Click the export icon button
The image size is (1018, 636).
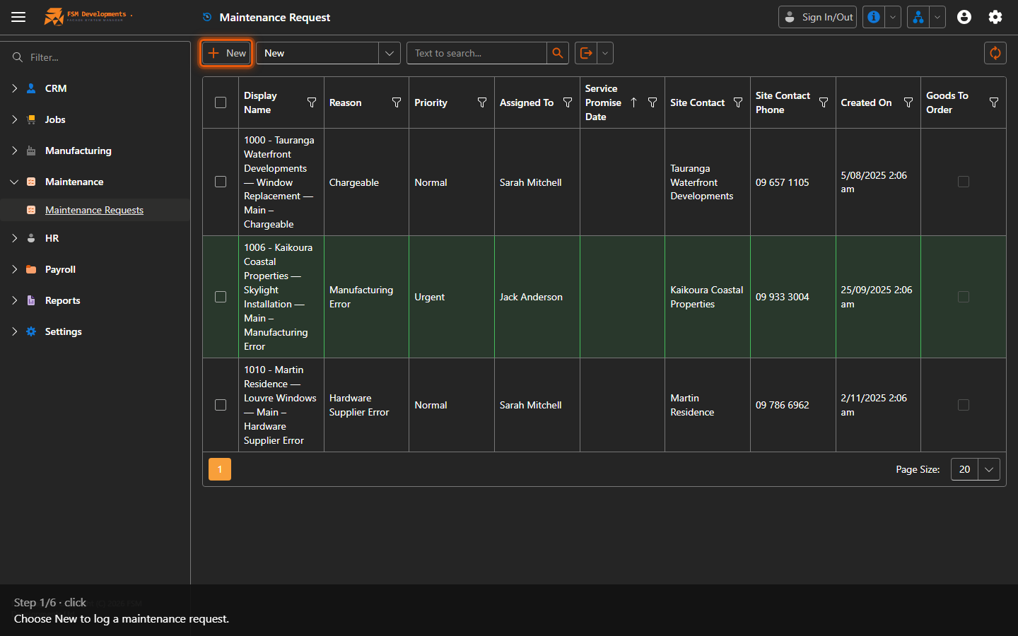pyautogui.click(x=586, y=53)
